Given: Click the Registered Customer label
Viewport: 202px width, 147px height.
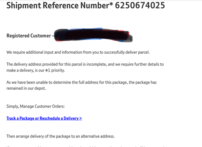Looking at the screenshot, I should (28, 36).
